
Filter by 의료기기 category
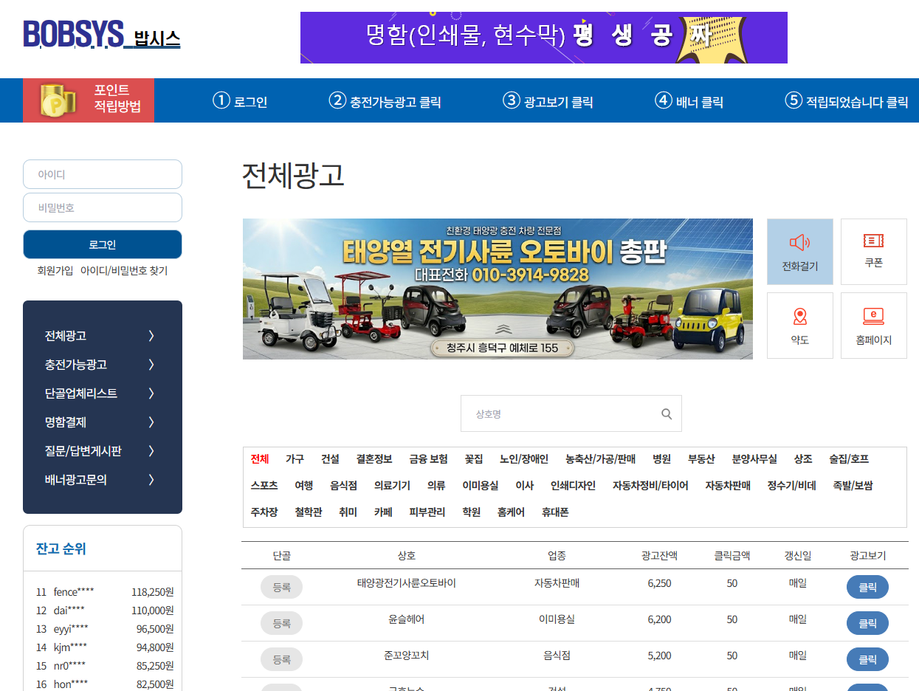coord(393,486)
